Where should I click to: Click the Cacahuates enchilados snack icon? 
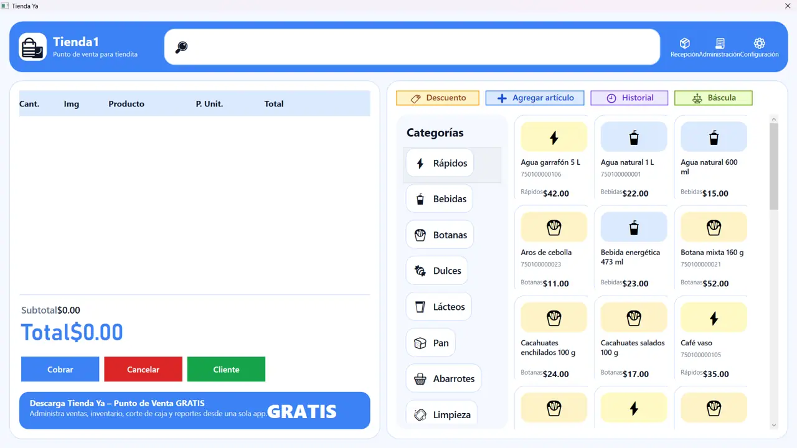click(x=554, y=319)
